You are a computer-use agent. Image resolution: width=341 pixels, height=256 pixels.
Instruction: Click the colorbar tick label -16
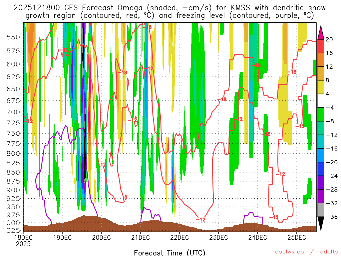(332, 148)
